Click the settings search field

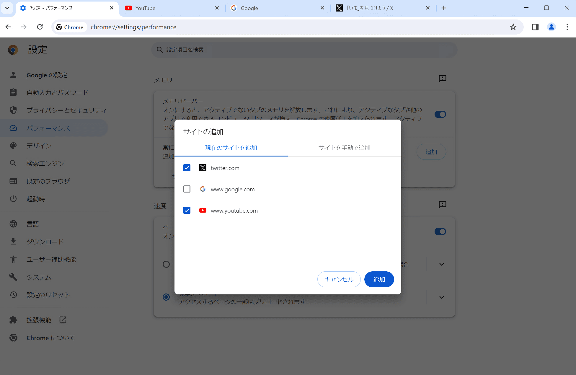(x=304, y=50)
